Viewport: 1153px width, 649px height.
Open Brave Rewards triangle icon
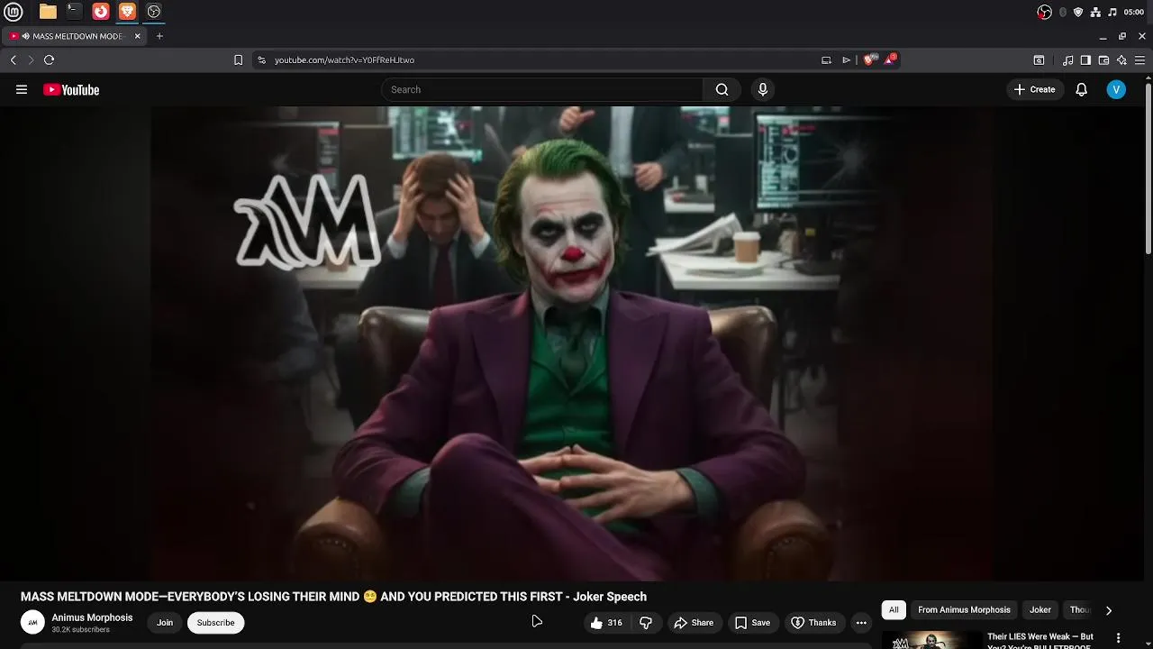(890, 59)
